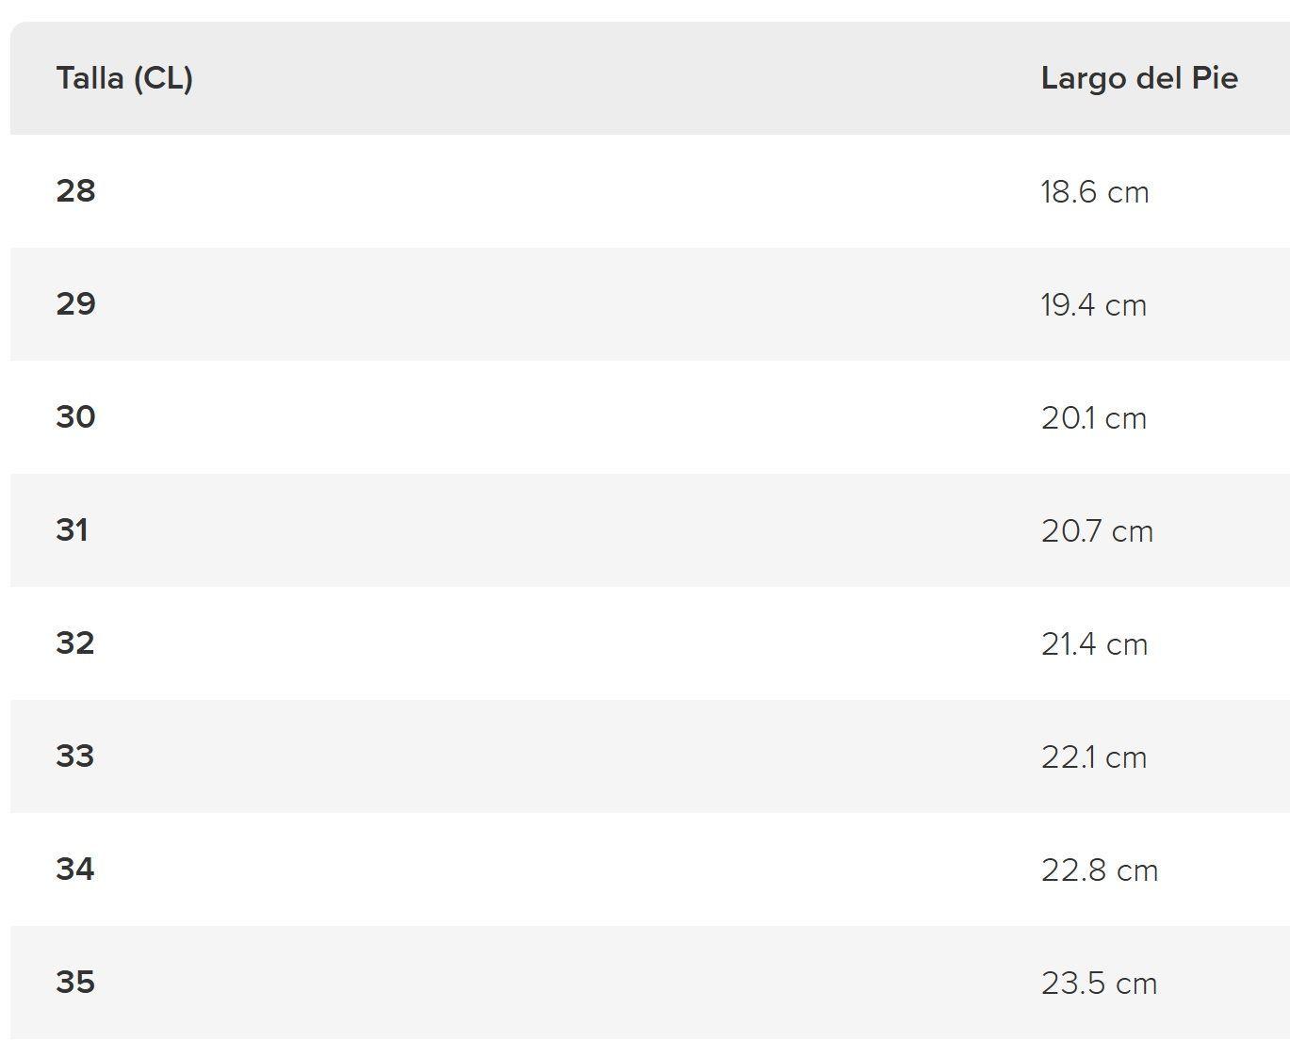This screenshot has width=1290, height=1041.
Task: Click the empty middle of the size 32 row
Action: pos(565,643)
